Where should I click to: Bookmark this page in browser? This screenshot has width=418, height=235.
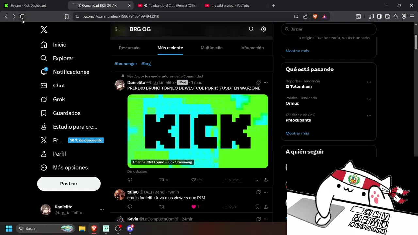point(67,16)
